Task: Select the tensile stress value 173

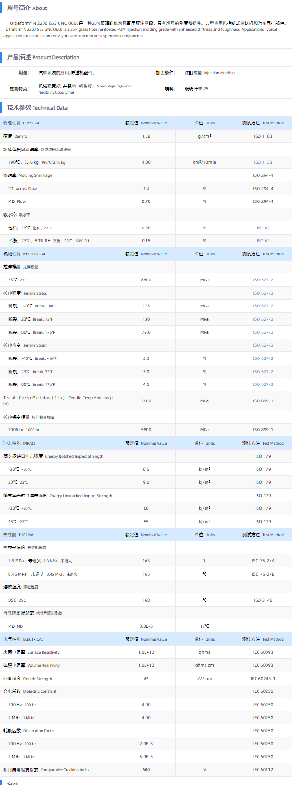Action: pos(146,306)
